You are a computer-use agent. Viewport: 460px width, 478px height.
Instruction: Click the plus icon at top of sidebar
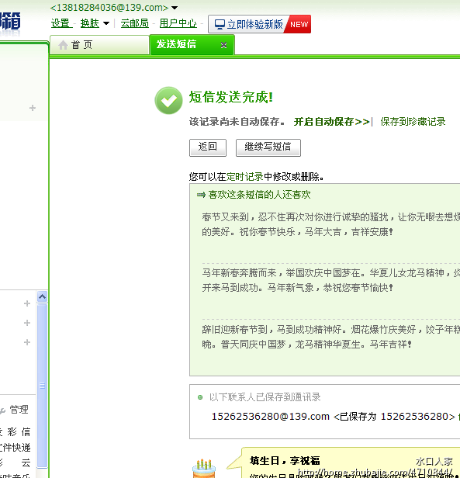pos(33,108)
